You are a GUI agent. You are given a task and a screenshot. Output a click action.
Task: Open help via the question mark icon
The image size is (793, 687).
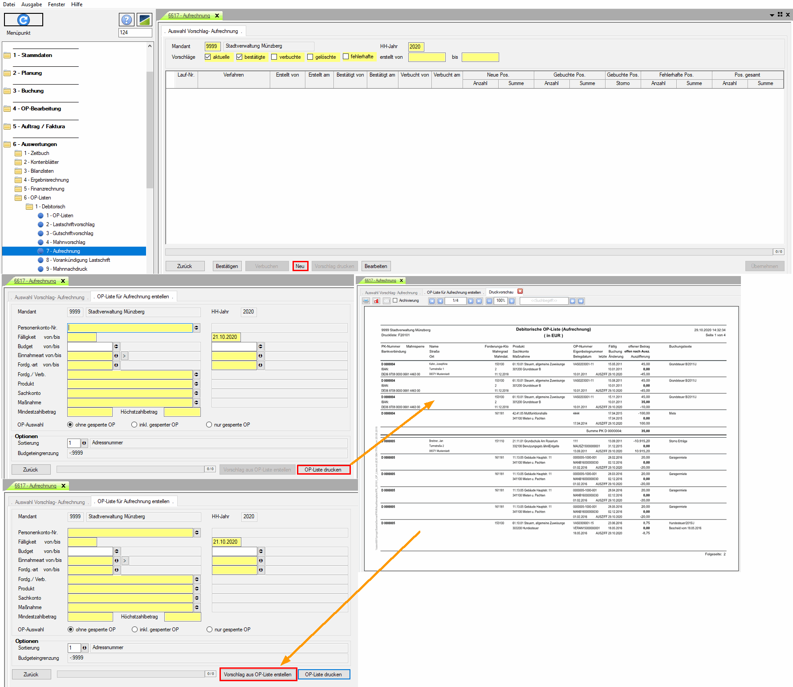126,20
